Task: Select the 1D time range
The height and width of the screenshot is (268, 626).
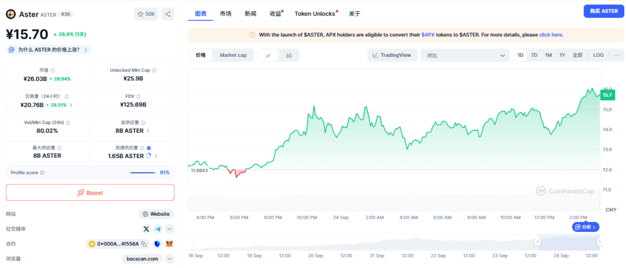Action: [x=521, y=55]
